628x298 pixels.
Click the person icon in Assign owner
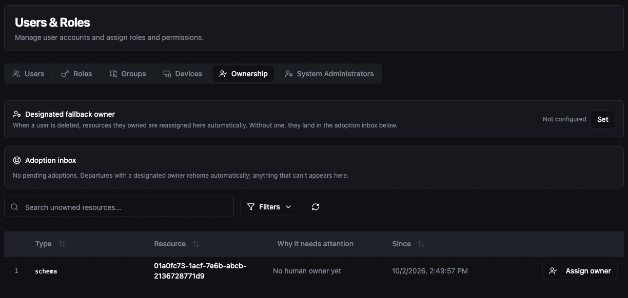click(553, 271)
